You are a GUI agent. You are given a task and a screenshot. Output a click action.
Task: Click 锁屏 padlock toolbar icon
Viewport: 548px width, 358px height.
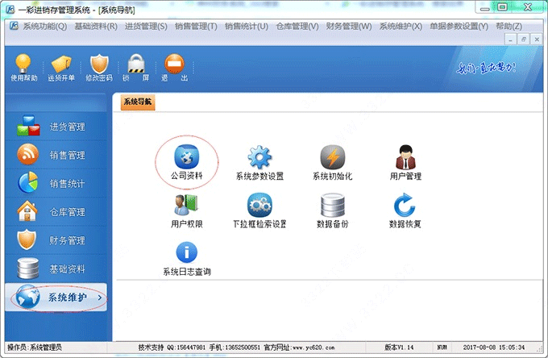click(x=136, y=63)
